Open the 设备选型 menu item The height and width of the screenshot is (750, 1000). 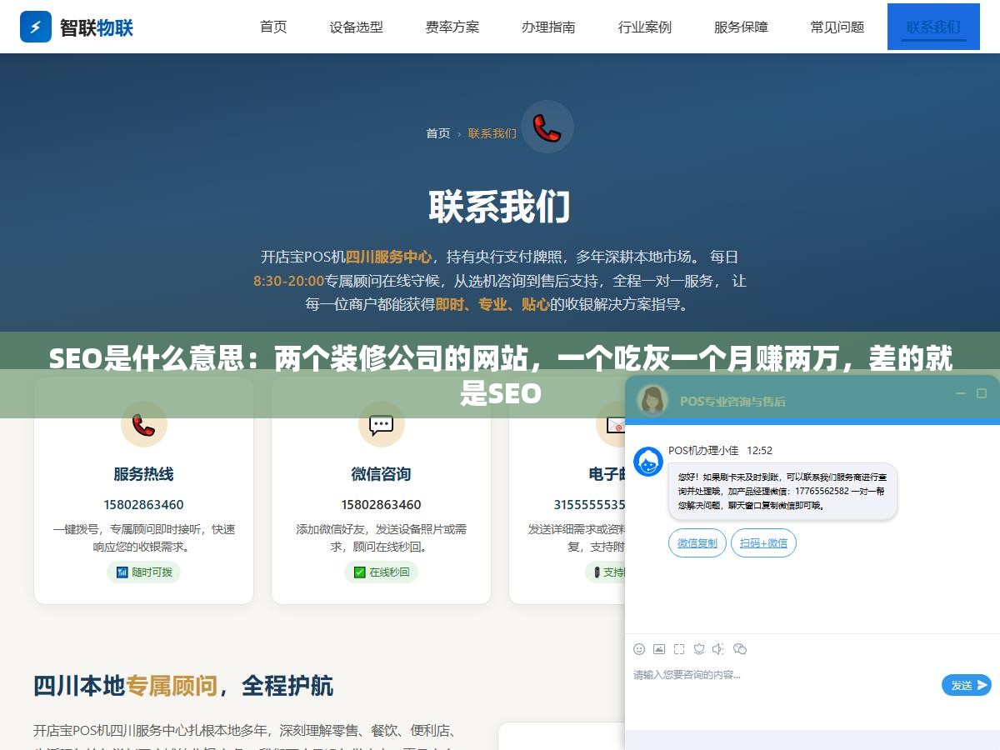[x=357, y=27]
